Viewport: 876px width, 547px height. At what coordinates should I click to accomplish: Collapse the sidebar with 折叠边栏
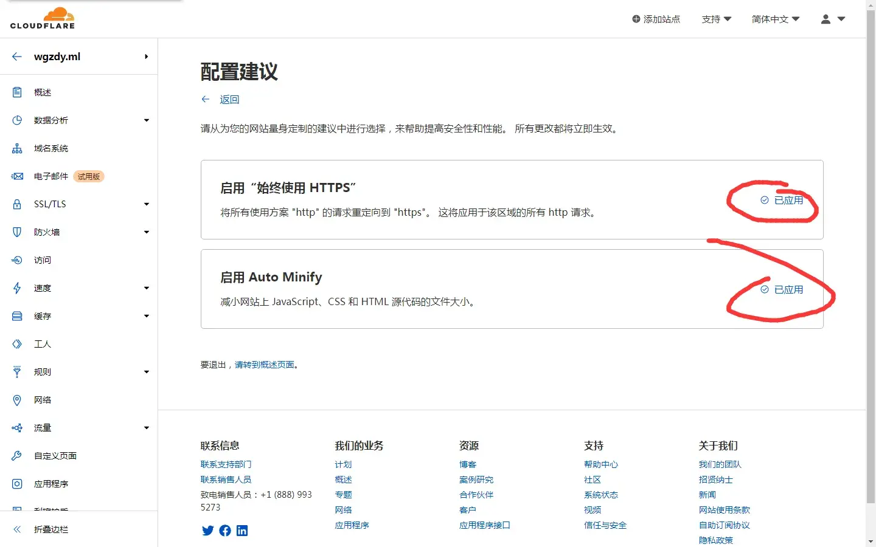[40, 529]
